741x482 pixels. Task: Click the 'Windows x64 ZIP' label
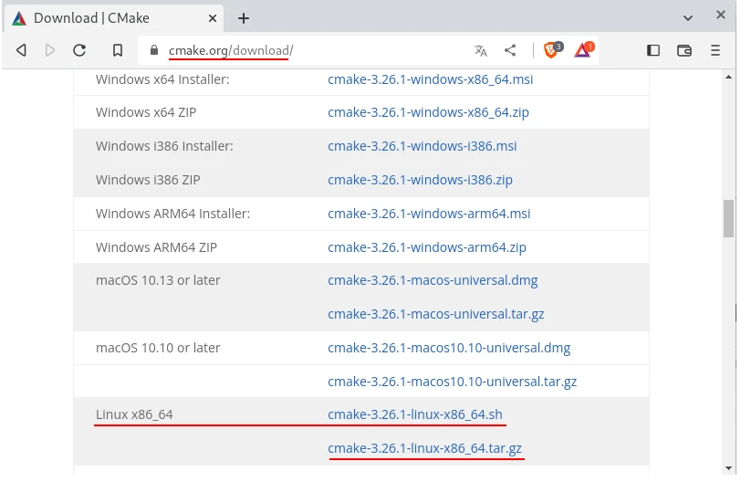click(x=146, y=112)
